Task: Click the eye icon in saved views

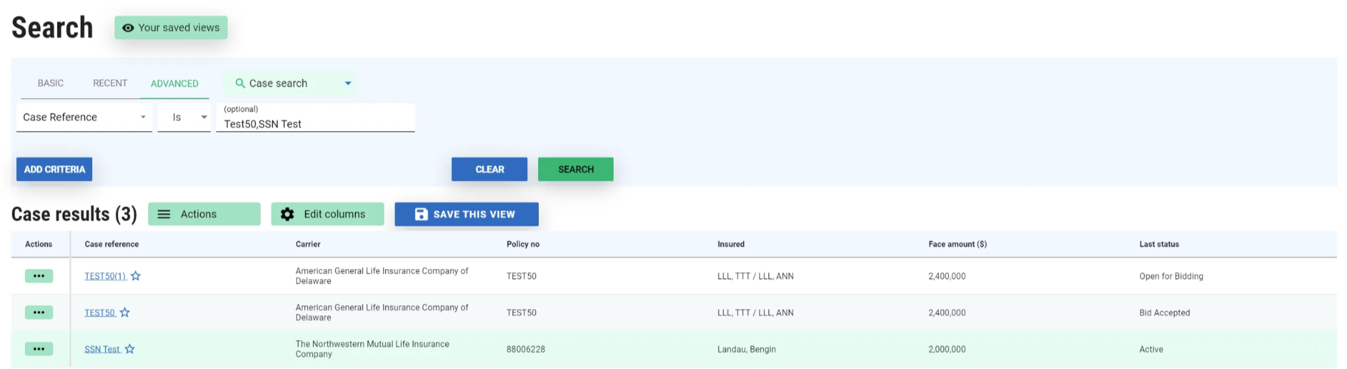Action: point(128,28)
